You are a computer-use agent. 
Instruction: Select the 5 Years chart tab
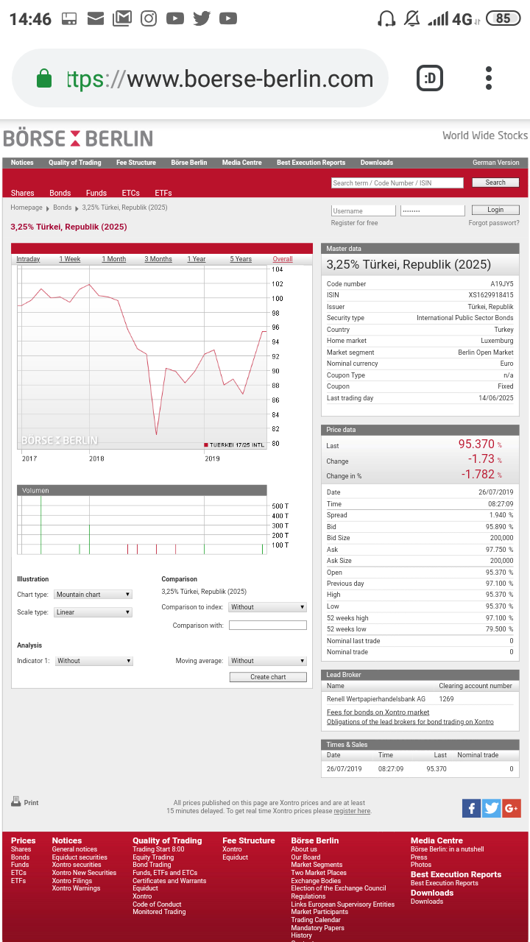tap(241, 259)
